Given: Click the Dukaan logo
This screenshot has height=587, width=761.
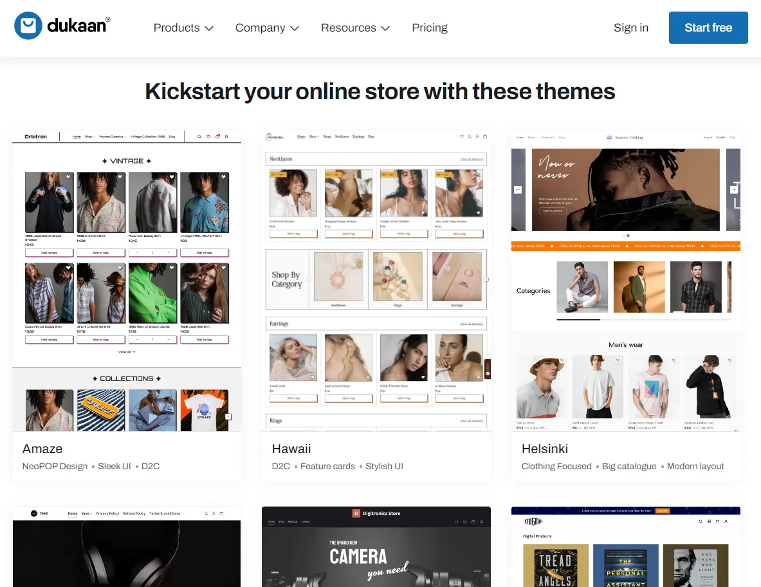Looking at the screenshot, I should pos(62,26).
